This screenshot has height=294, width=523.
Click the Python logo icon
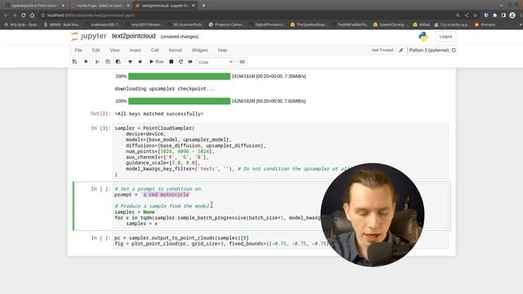click(423, 36)
